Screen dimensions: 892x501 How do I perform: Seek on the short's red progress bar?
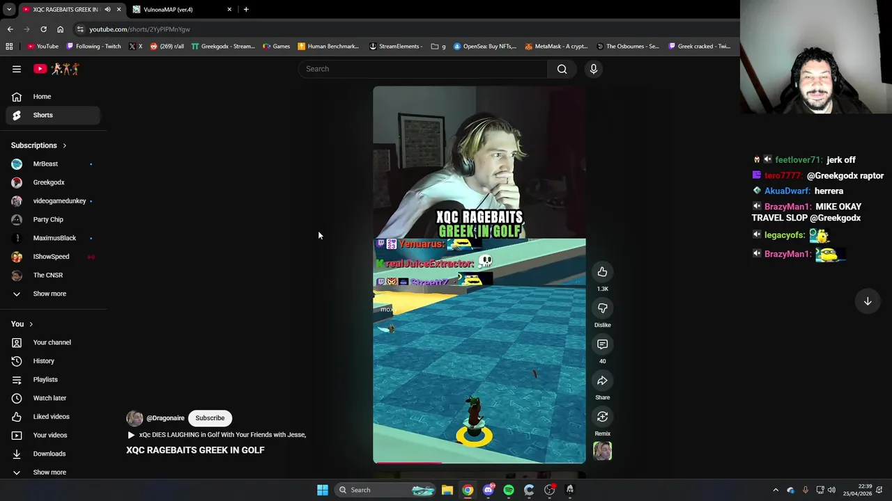click(x=479, y=462)
